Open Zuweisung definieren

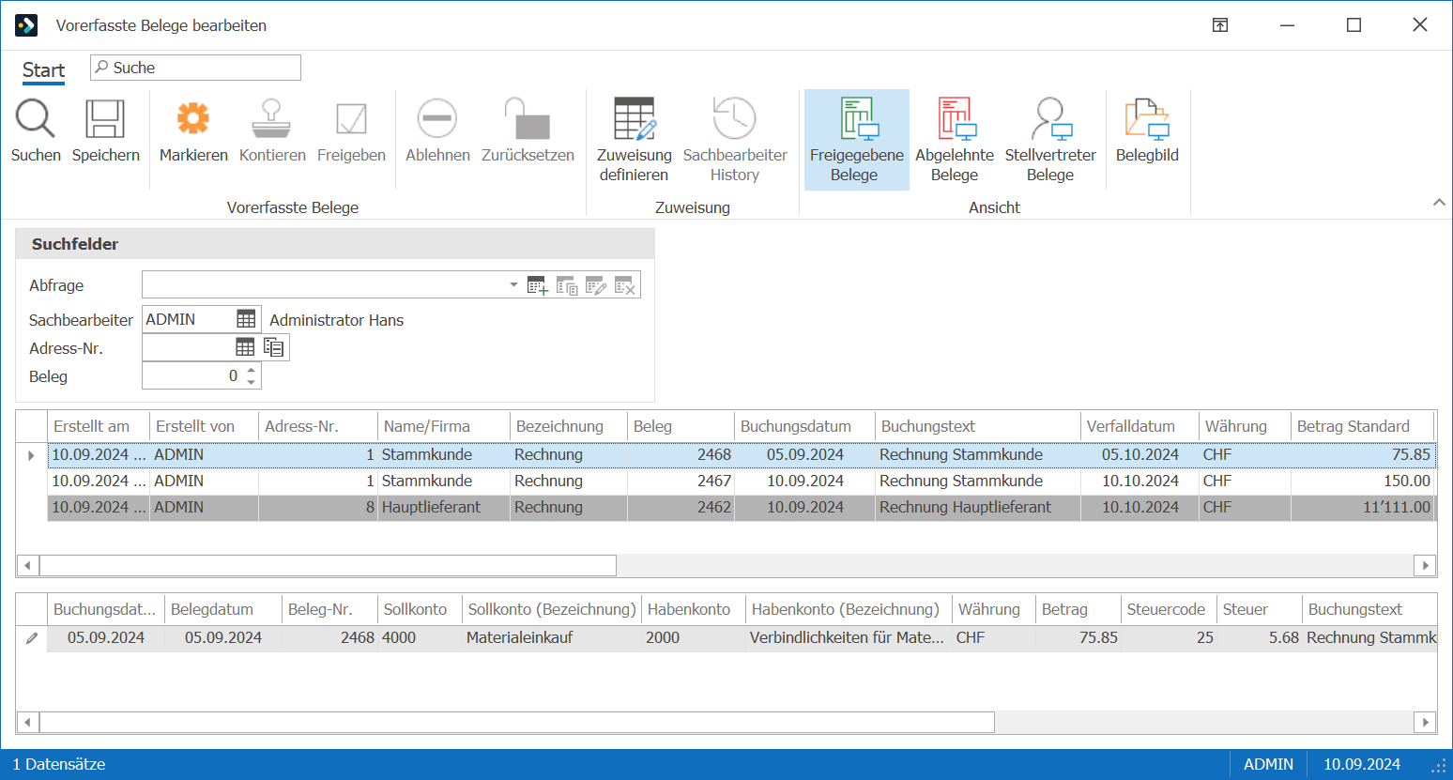pos(635,139)
